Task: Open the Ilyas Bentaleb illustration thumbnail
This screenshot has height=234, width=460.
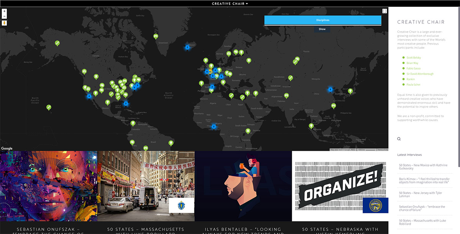Action: (243, 186)
